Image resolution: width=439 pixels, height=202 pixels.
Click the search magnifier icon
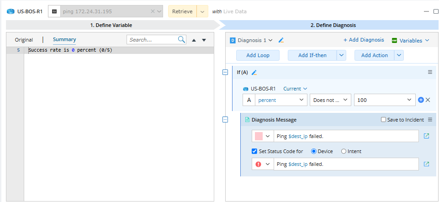(x=181, y=40)
